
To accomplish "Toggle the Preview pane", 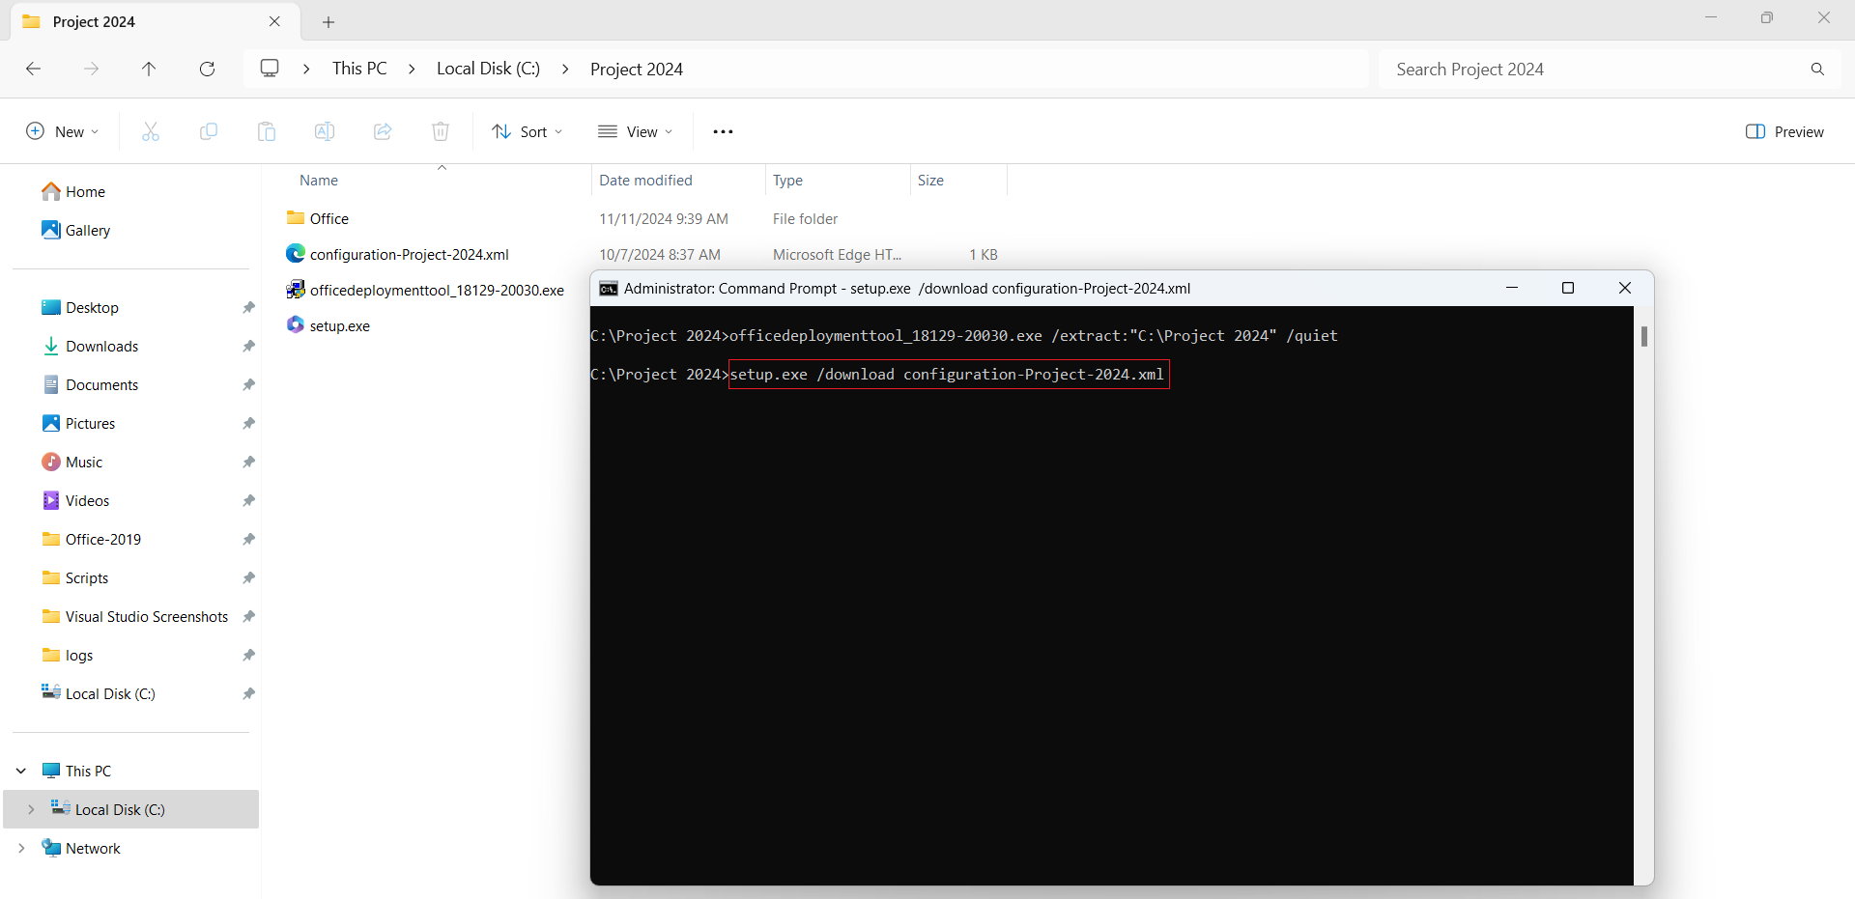I will pos(1784,131).
